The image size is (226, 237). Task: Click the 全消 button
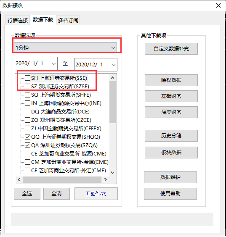(x=56, y=194)
